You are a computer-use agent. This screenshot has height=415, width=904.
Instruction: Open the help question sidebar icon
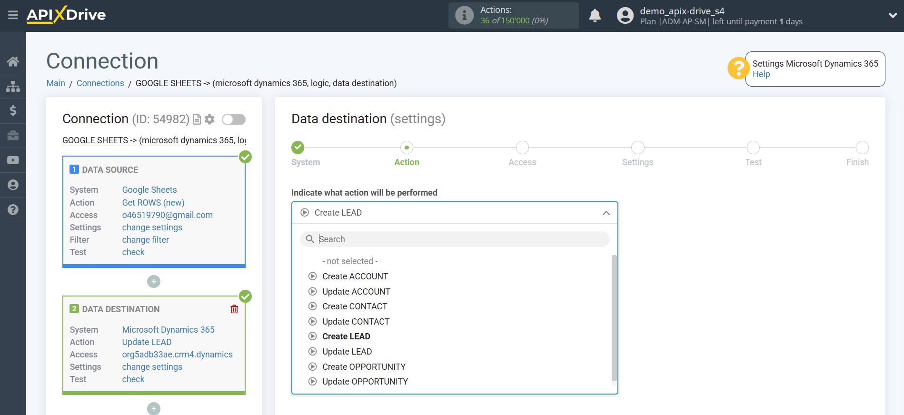point(13,209)
